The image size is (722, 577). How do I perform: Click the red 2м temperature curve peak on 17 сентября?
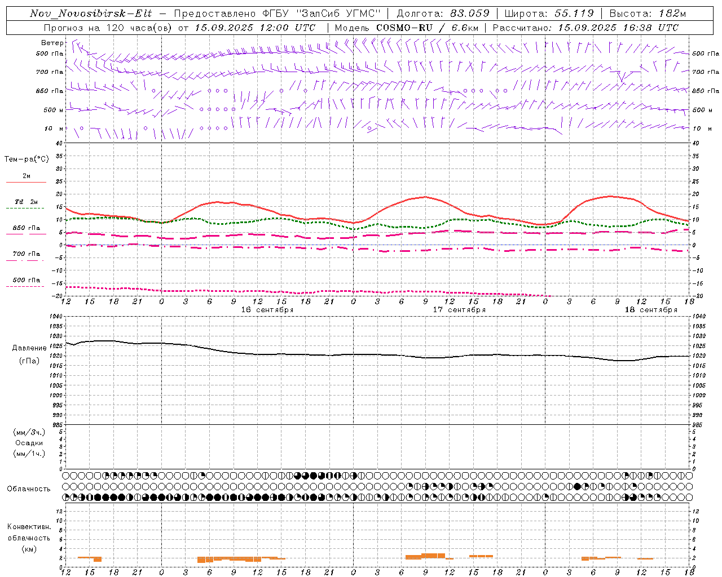tap(425, 197)
